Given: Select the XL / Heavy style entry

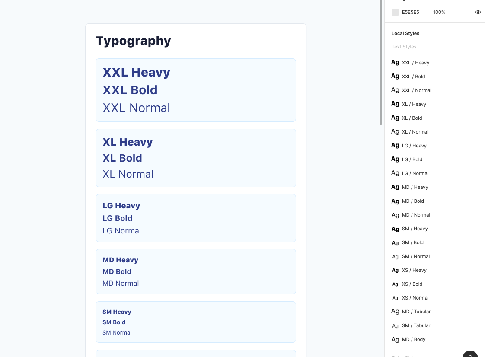Looking at the screenshot, I should (414, 104).
